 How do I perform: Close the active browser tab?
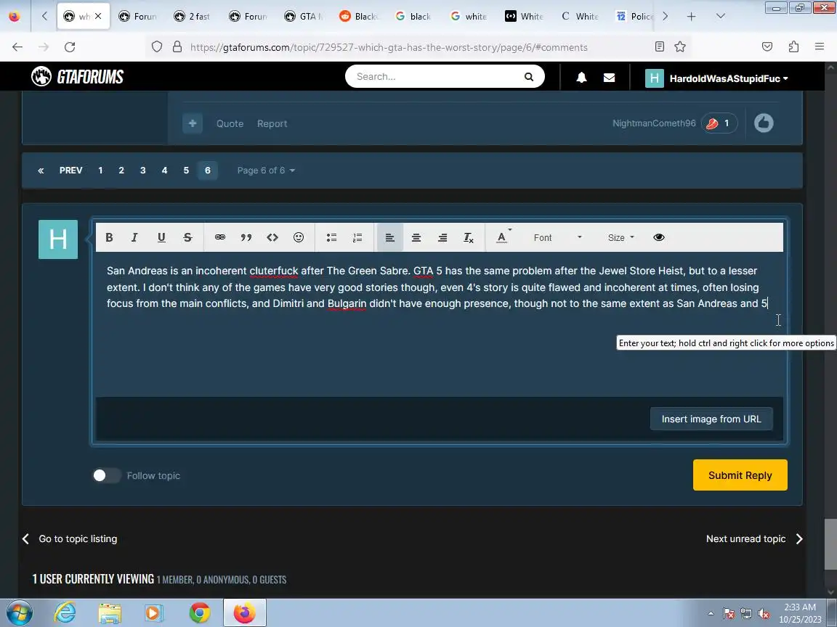coord(98,16)
